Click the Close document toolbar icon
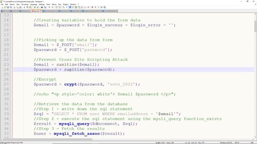Image resolution: width=257 pixels, height=144 pixels. point(14,7)
